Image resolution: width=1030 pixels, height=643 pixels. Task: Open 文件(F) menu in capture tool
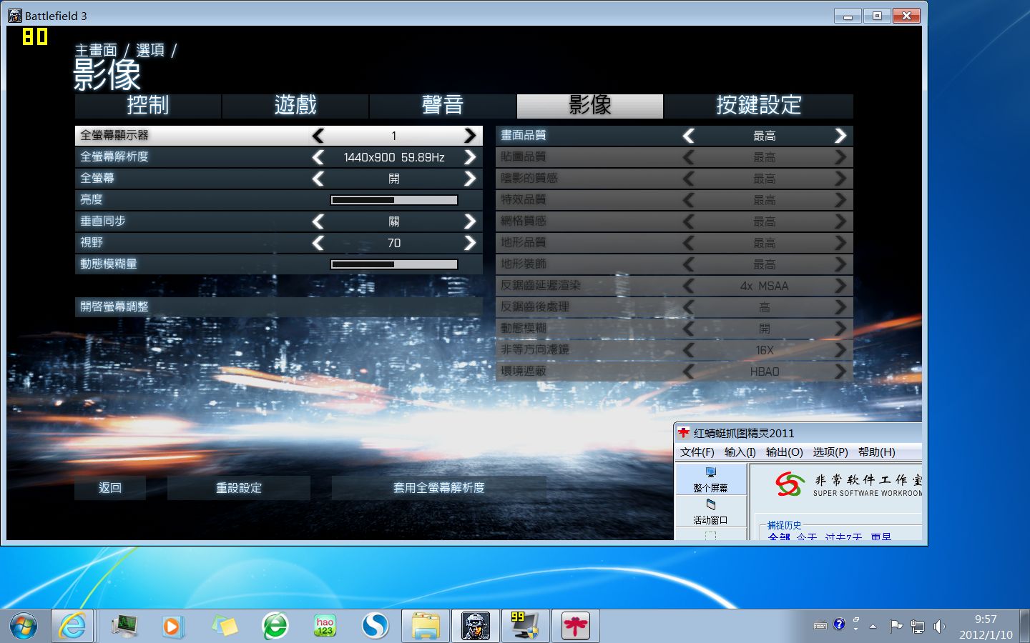click(x=697, y=452)
